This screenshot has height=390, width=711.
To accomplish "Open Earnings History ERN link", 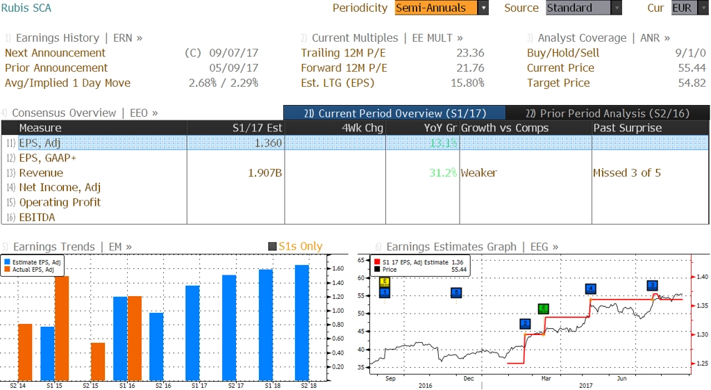I will click(79, 38).
